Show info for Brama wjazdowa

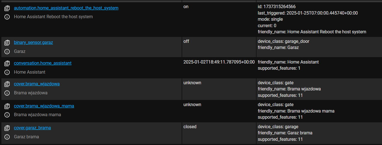(7, 93)
